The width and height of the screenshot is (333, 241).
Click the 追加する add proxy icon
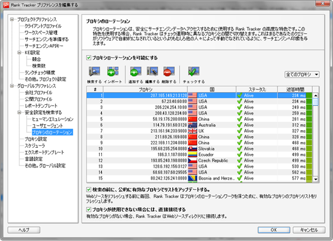[x=136, y=72]
